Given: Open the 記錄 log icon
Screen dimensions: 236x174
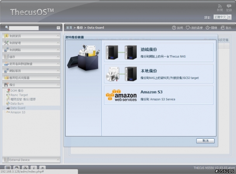Looking at the screenshot, I should pyautogui.click(x=229, y=8).
